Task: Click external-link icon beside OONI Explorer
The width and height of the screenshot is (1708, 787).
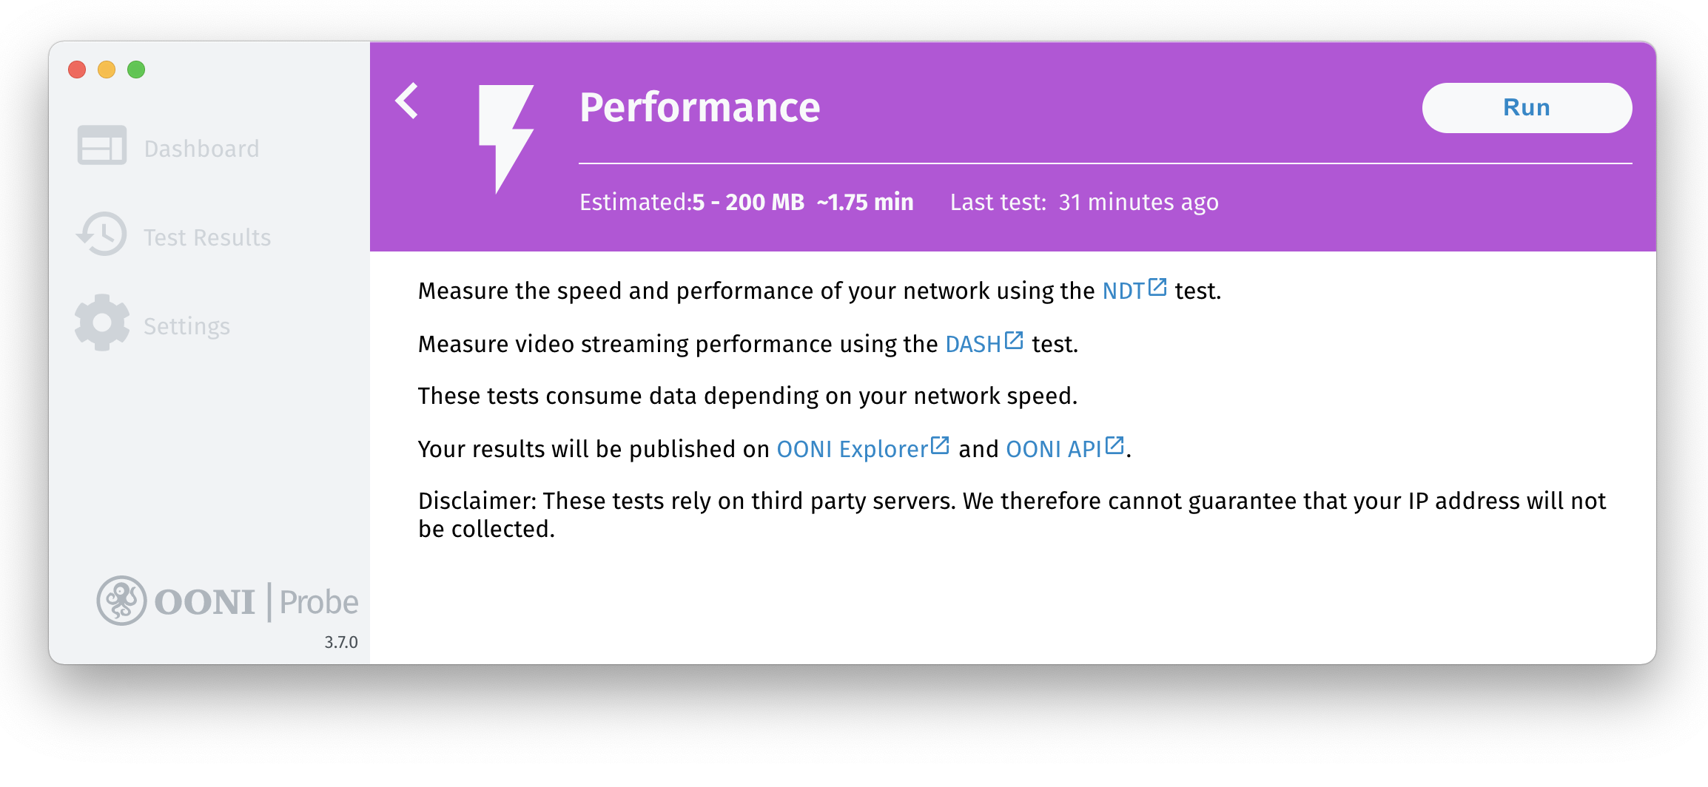Action: [x=940, y=446]
